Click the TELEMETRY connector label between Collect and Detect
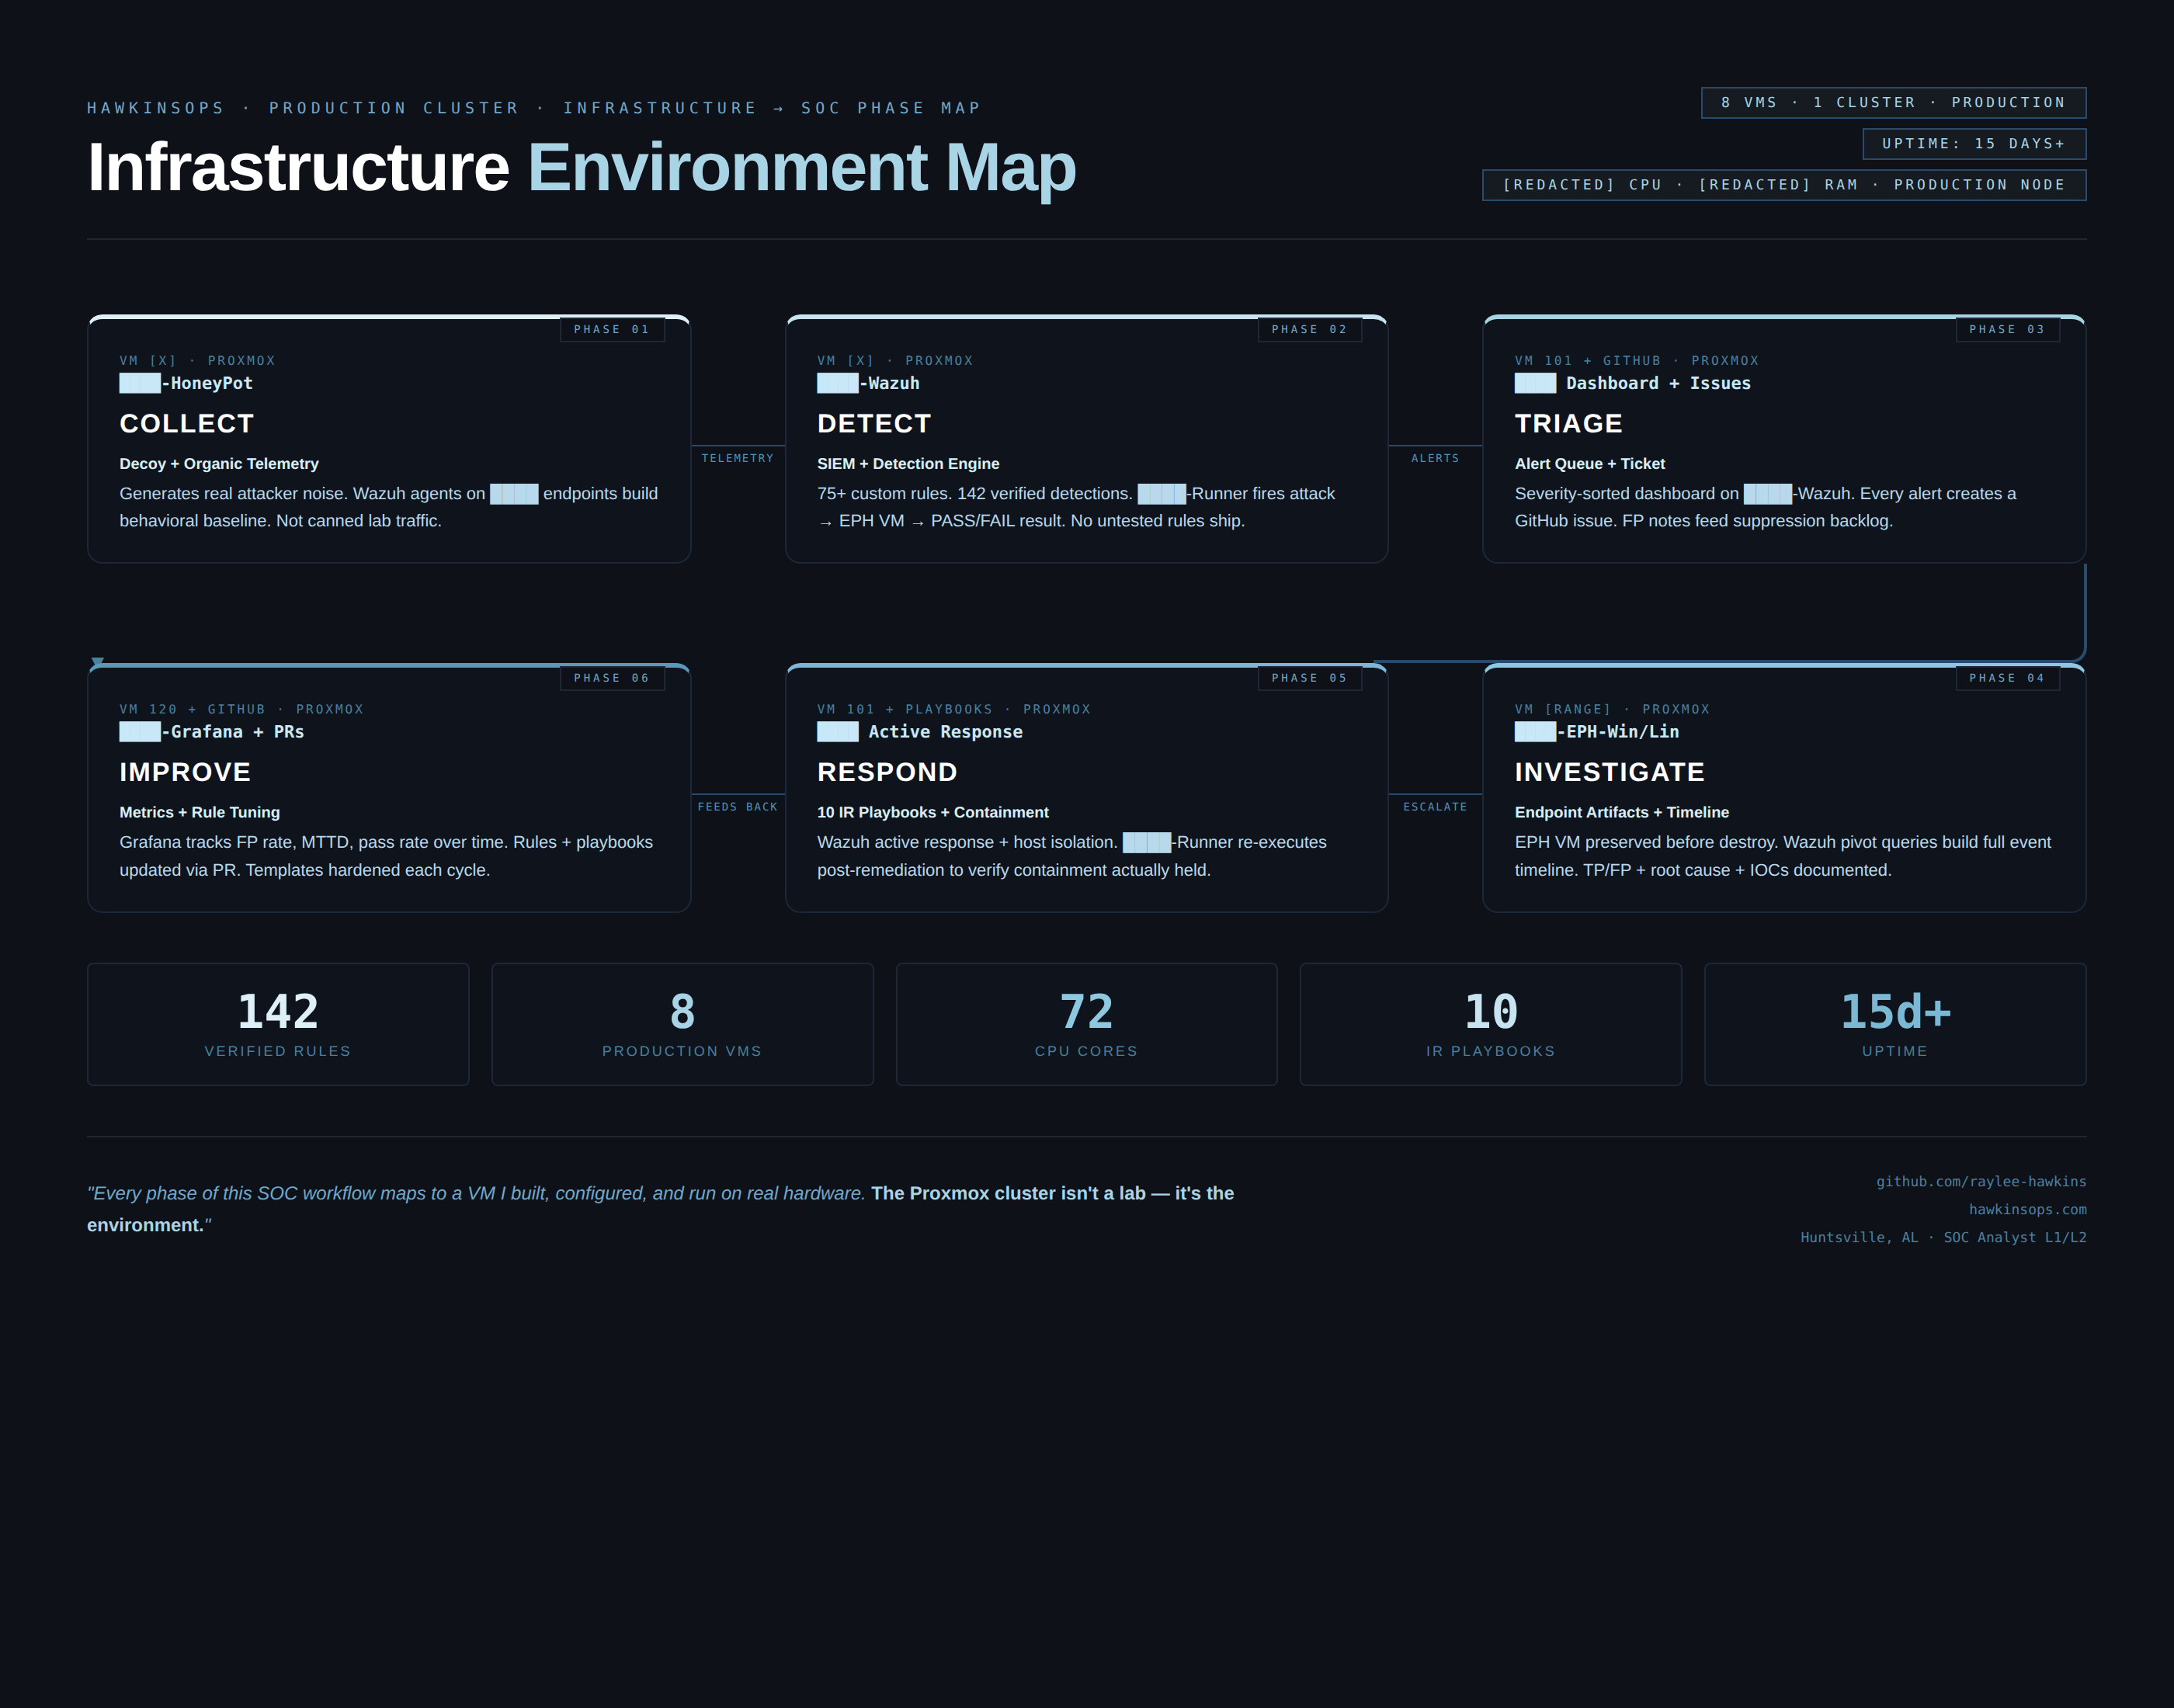This screenshot has height=1708, width=2174. point(738,458)
